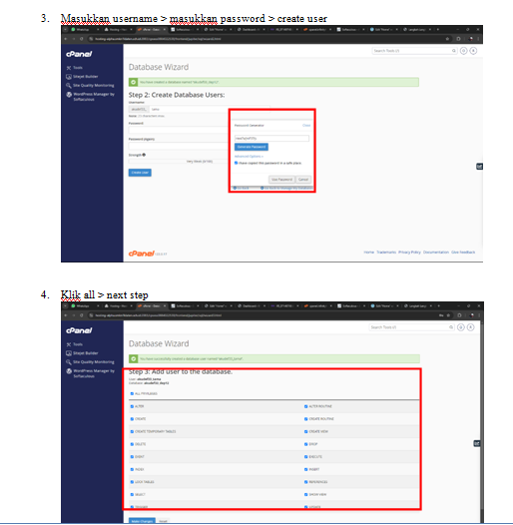Uncheck the CREATE TEMPORARY TABLES privilege
This screenshot has height=525, width=513.
tap(132, 431)
